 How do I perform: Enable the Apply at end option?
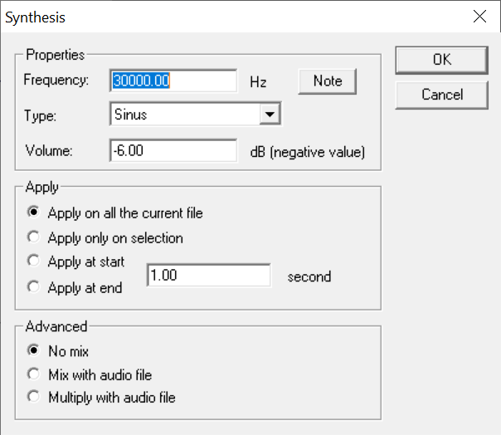tap(33, 287)
